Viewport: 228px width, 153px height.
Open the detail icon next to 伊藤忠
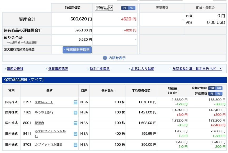pos(75,123)
